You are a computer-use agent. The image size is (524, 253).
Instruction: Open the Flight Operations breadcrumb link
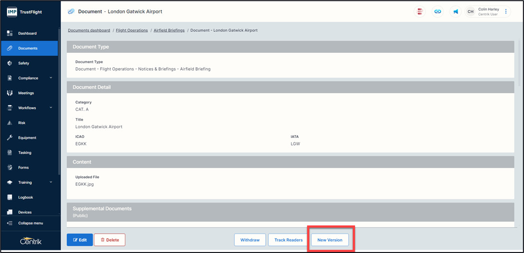pos(132,30)
